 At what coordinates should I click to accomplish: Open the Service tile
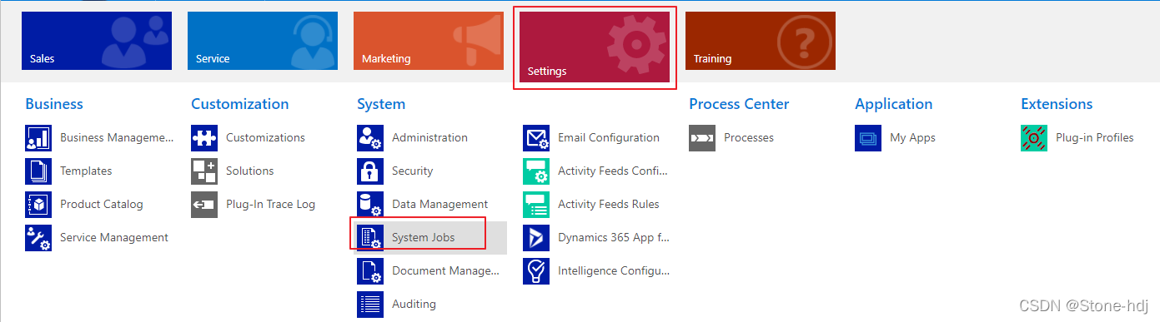263,41
